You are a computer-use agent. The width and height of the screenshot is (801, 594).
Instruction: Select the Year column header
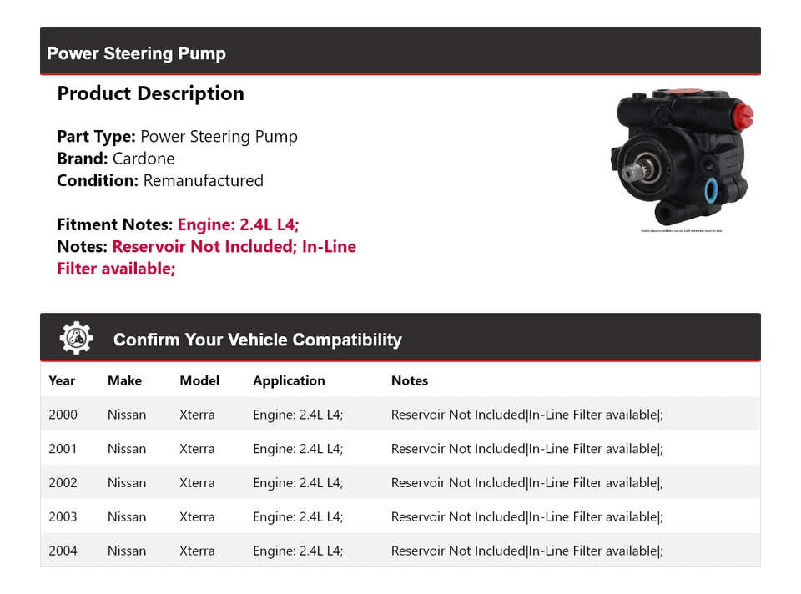[62, 380]
